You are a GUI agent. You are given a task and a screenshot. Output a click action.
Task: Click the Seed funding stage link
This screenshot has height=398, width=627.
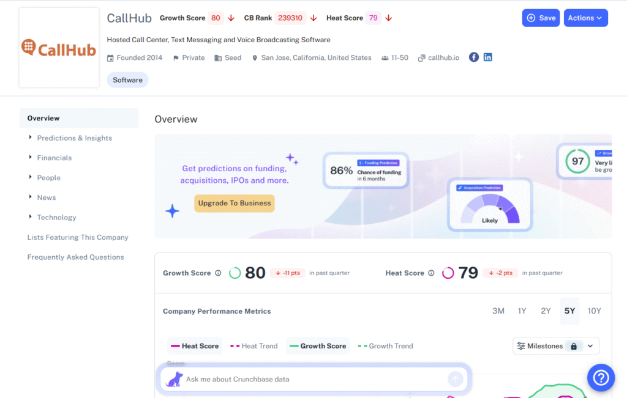233,58
